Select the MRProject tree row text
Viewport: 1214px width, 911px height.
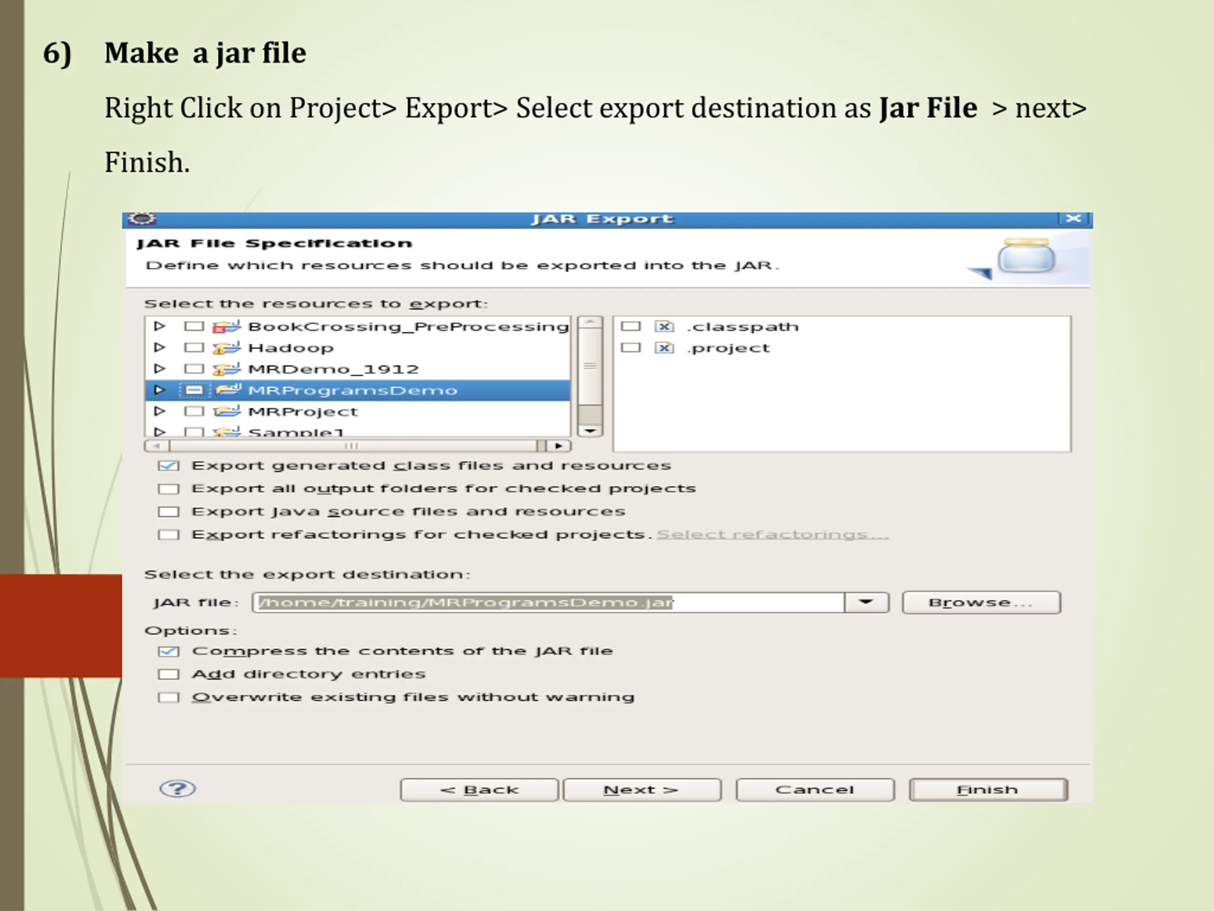click(303, 412)
